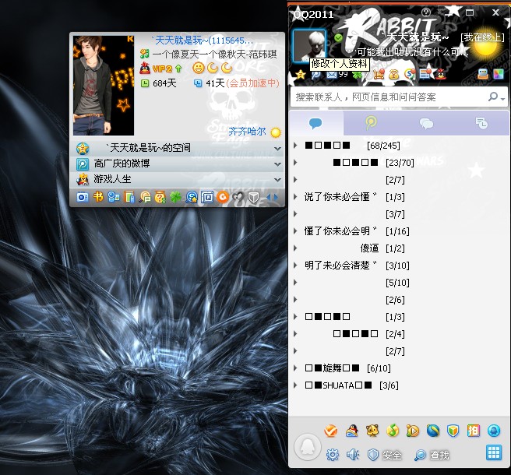Open the orange 书 icon on profile card

coord(98,197)
